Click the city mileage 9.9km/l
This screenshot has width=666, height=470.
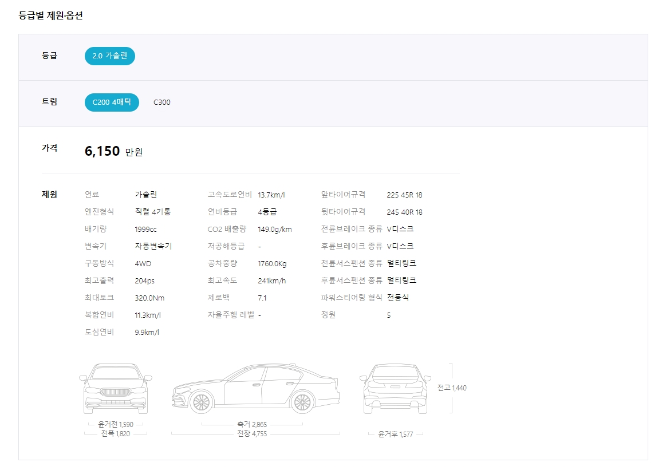tap(147, 333)
